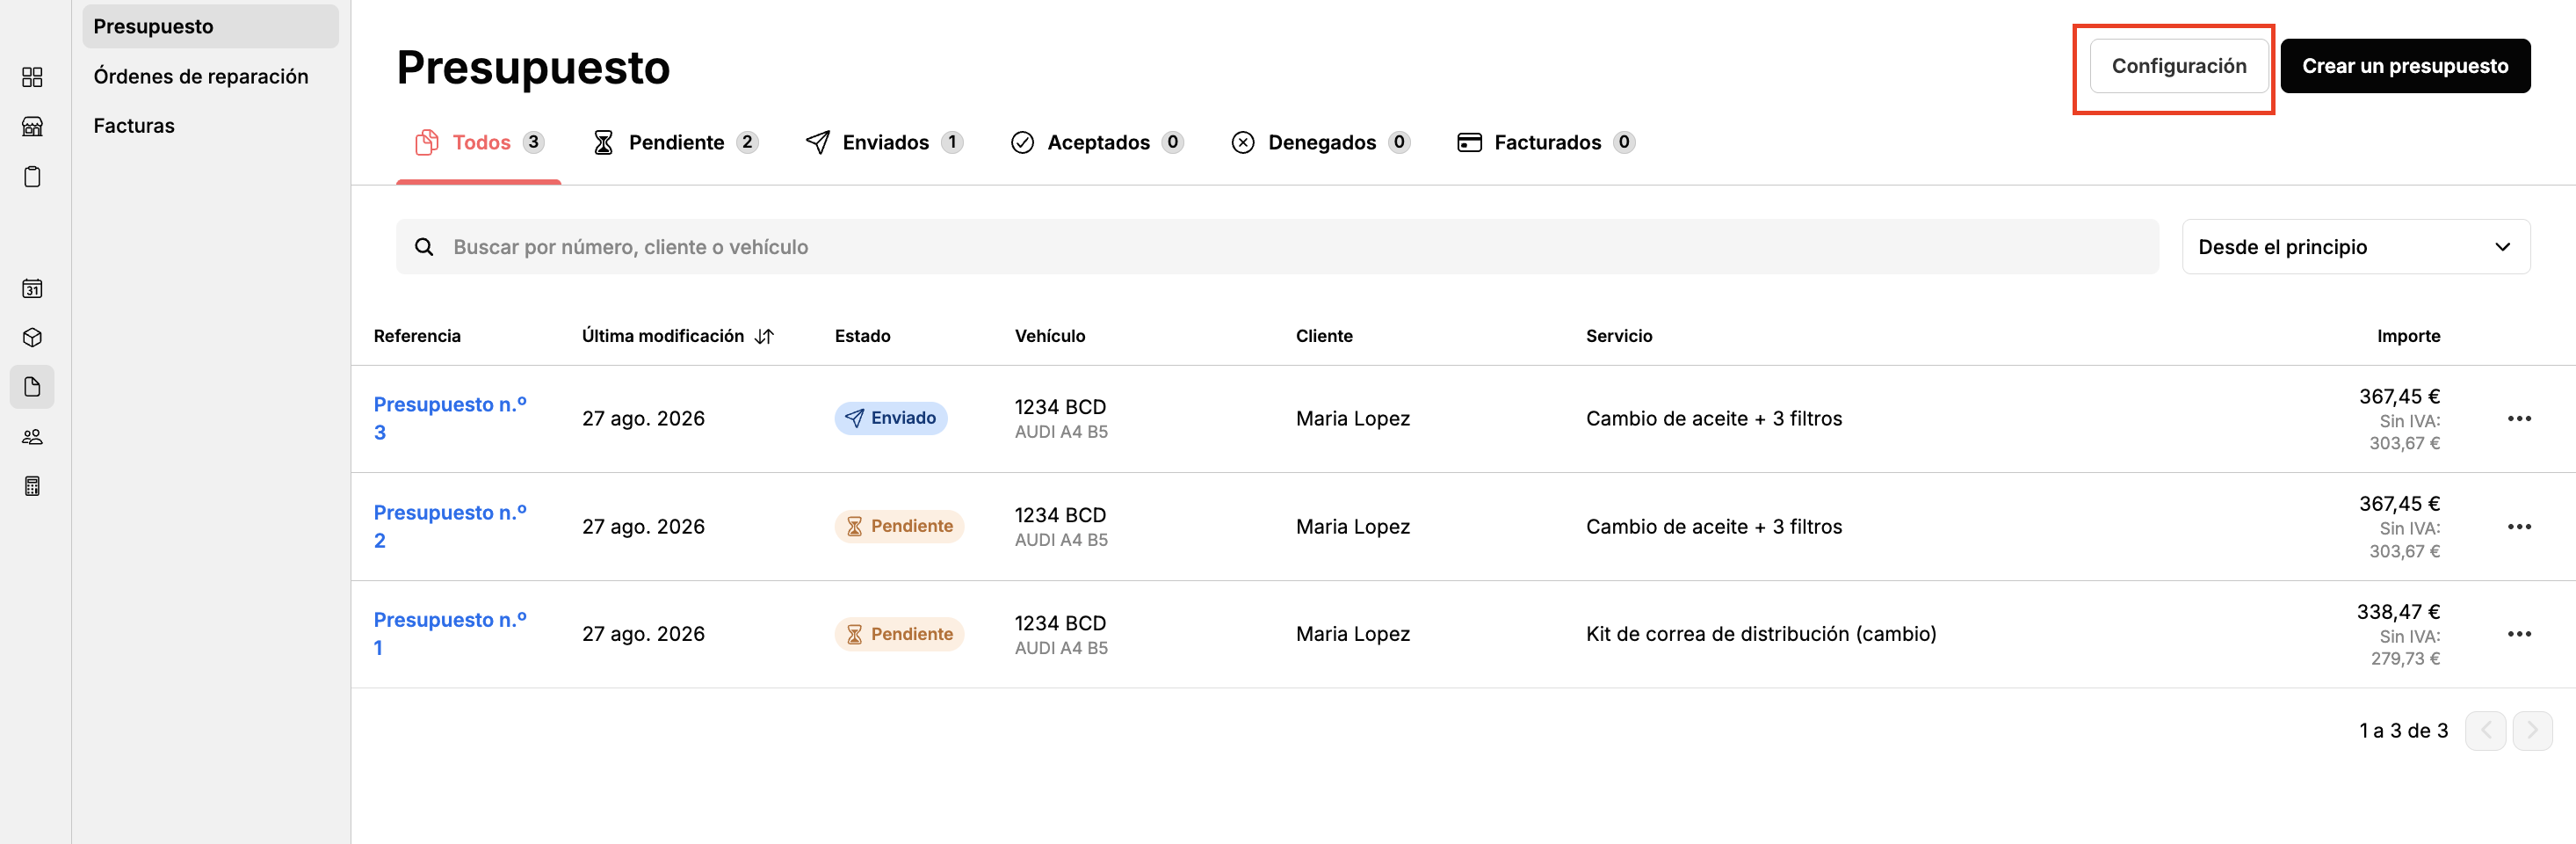The height and width of the screenshot is (844, 2576).
Task: Open the Presupuesto n.º 3 link
Action: click(x=450, y=418)
